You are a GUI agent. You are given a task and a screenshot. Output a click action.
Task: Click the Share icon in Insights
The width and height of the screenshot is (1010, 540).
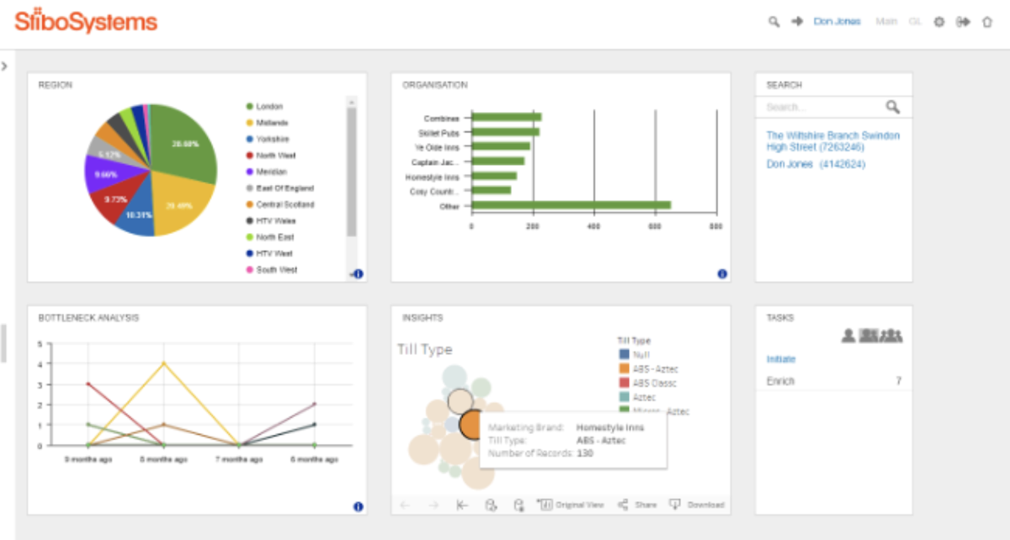pyautogui.click(x=623, y=505)
